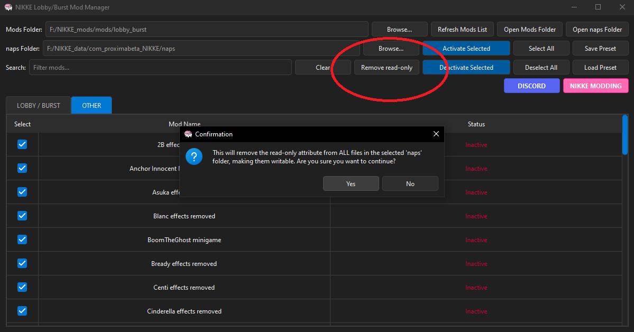
Task: Uncheck the Anchor Innocent mod checkbox
Action: [22, 168]
